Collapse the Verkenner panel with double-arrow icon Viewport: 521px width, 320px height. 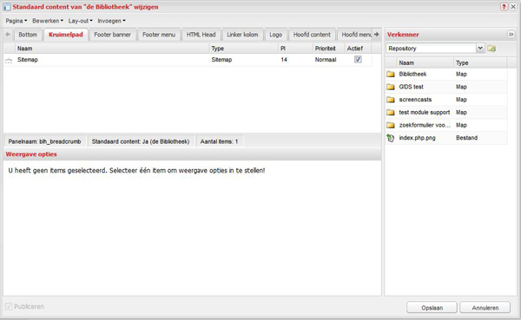pos(511,34)
